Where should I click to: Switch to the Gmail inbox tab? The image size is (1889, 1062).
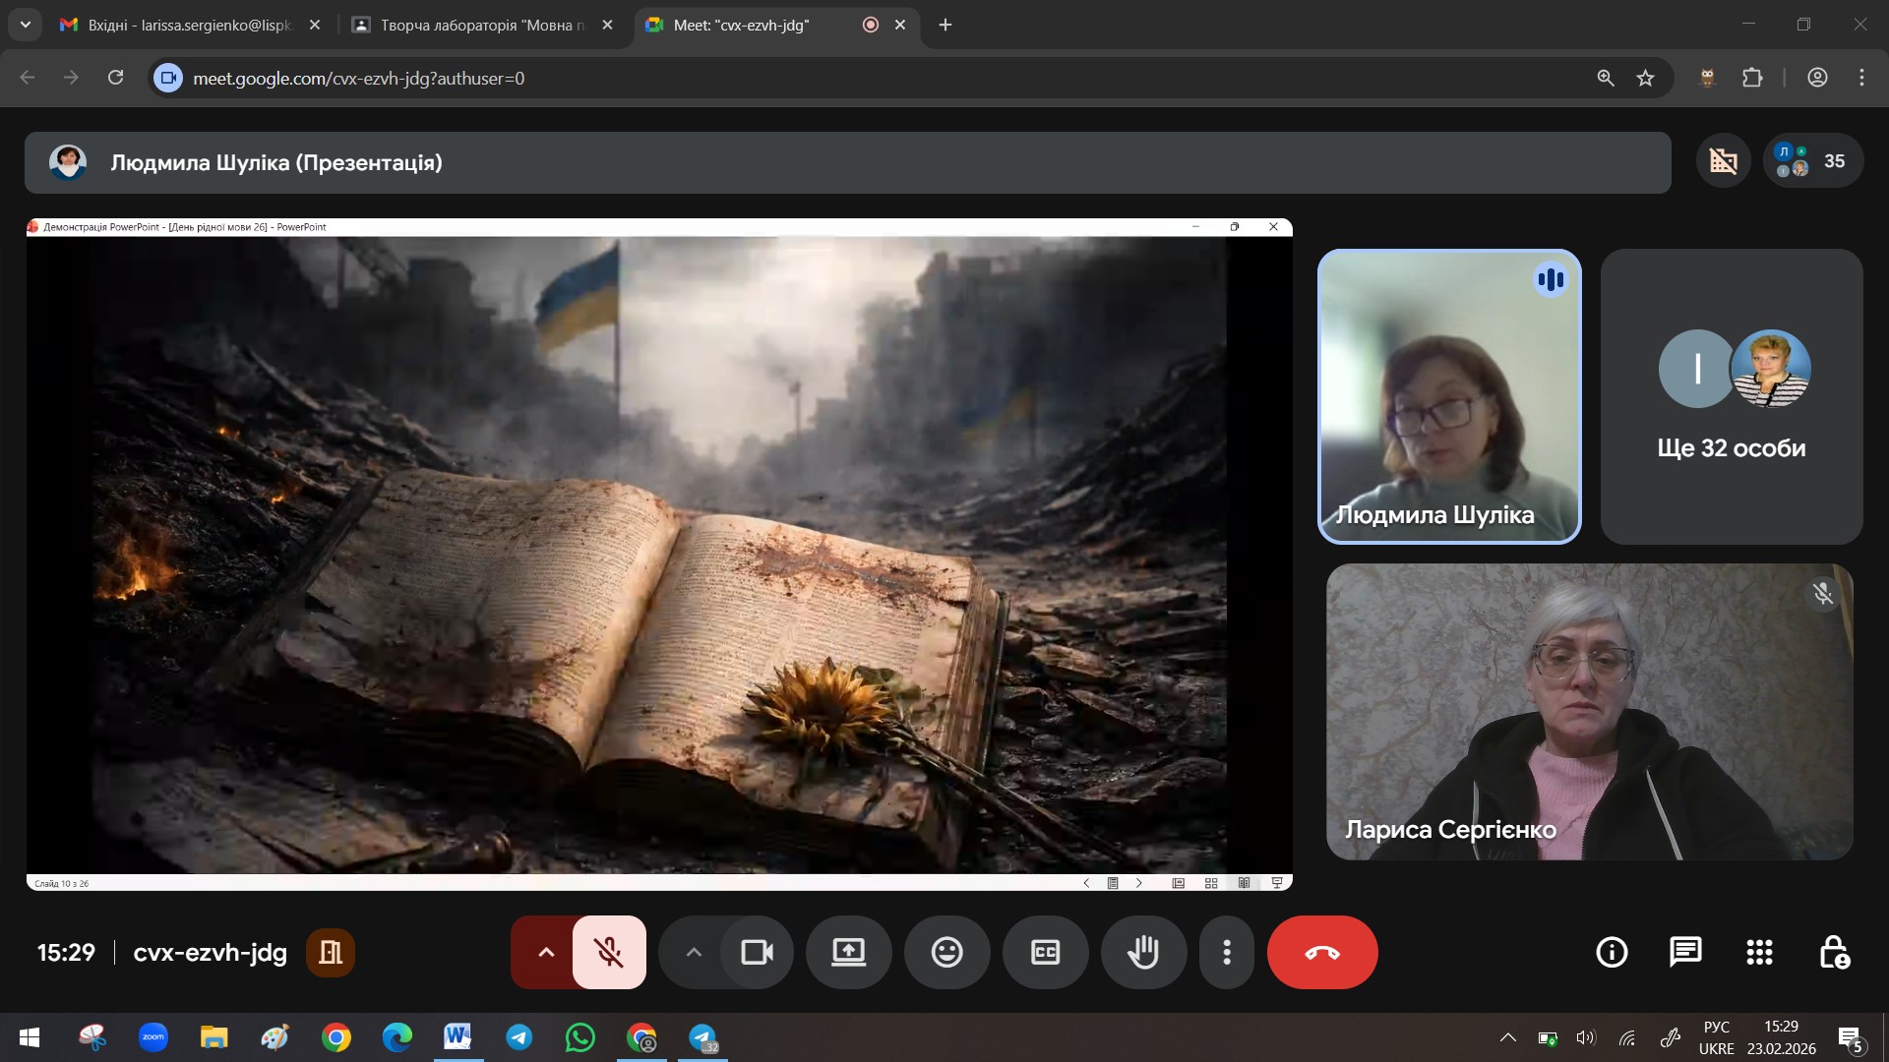[x=187, y=25]
